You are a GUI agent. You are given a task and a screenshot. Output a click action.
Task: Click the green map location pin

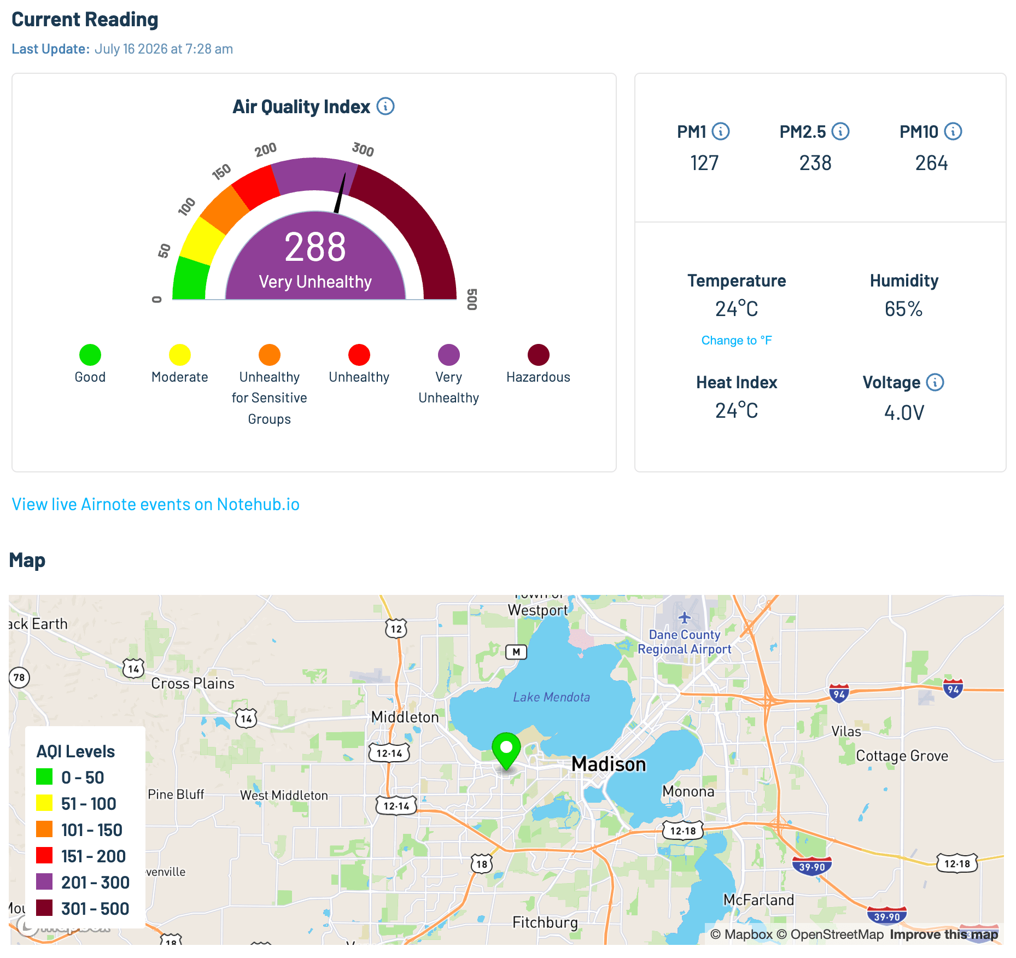point(506,751)
